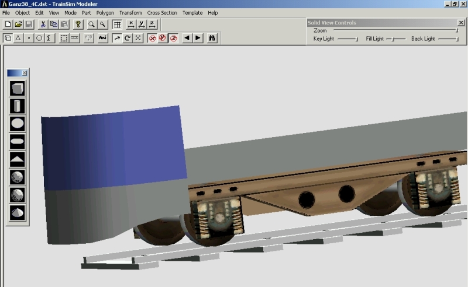The image size is (468, 287).
Task: Click the Zoom slider handle
Action: coord(457,30)
